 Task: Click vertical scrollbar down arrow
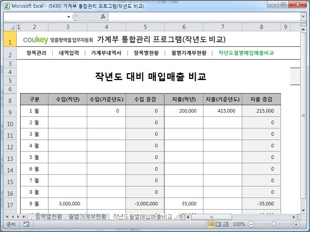pyautogui.click(x=303, y=211)
